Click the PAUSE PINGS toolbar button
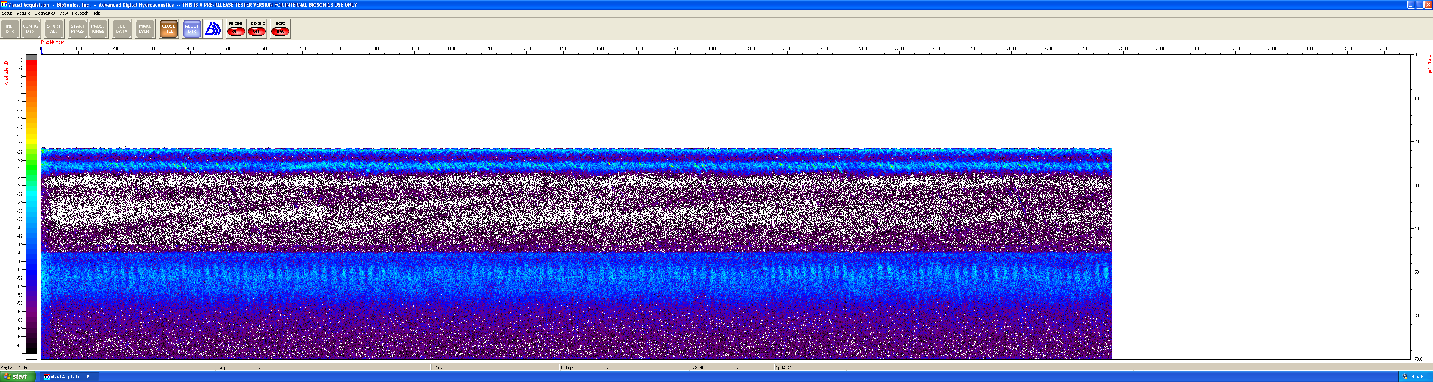Screen dimensions: 1433x382 tap(98, 28)
